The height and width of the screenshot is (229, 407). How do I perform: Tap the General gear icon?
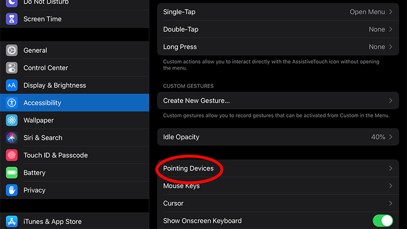[12, 50]
